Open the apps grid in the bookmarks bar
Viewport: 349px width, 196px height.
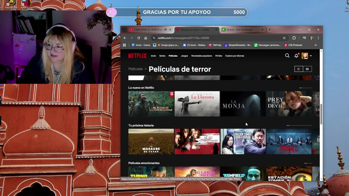tap(124, 45)
